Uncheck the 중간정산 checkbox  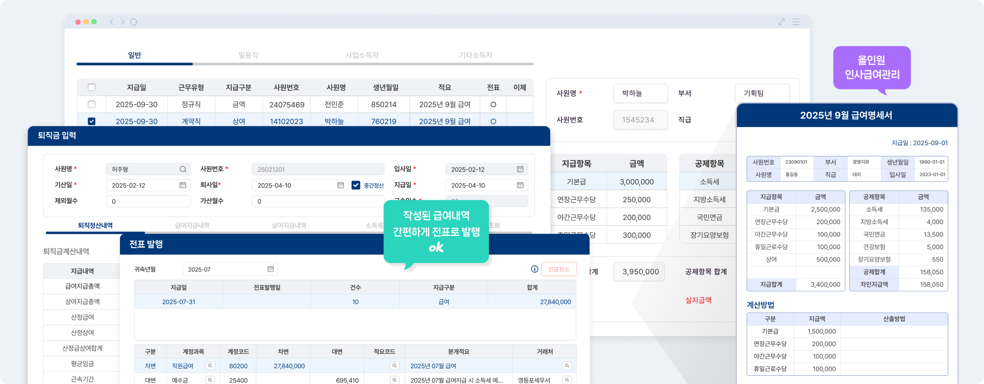click(356, 185)
